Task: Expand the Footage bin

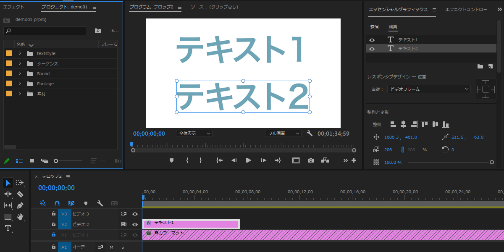Action: 20,84
